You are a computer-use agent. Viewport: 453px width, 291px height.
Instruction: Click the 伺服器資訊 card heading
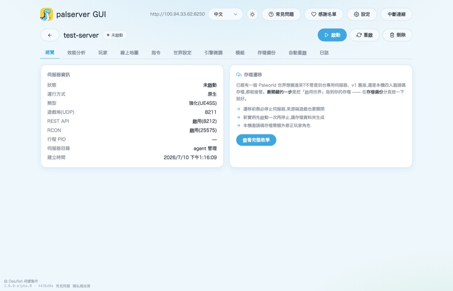[59, 75]
